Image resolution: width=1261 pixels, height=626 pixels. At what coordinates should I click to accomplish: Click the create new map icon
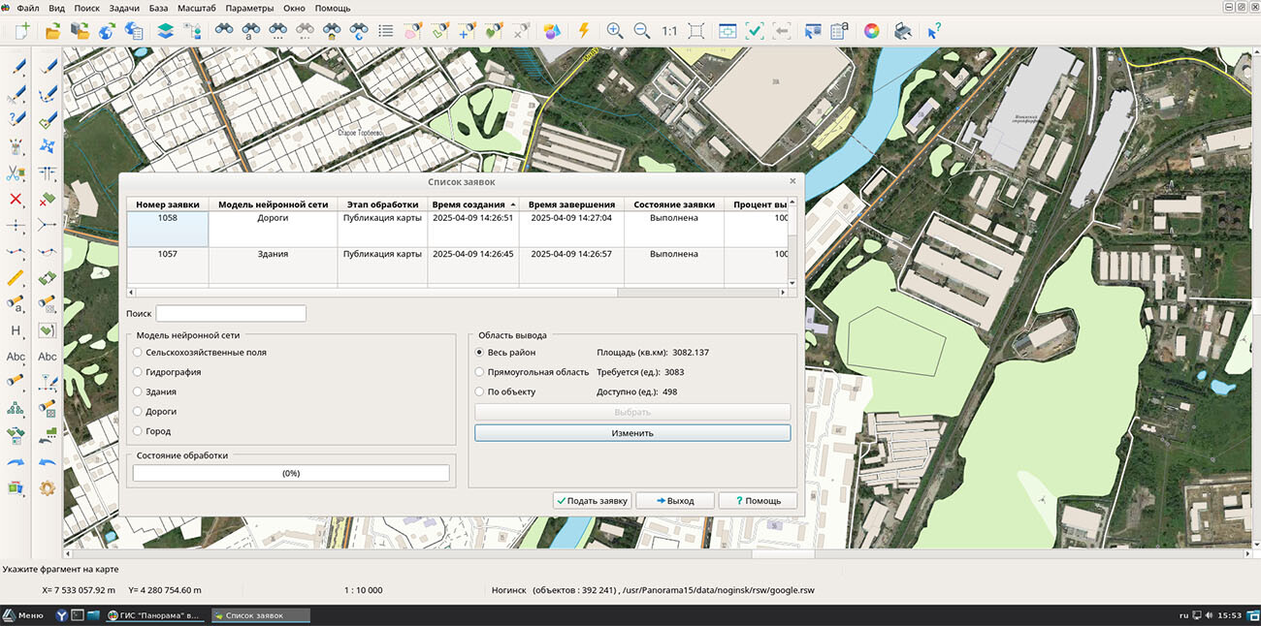(x=21, y=31)
